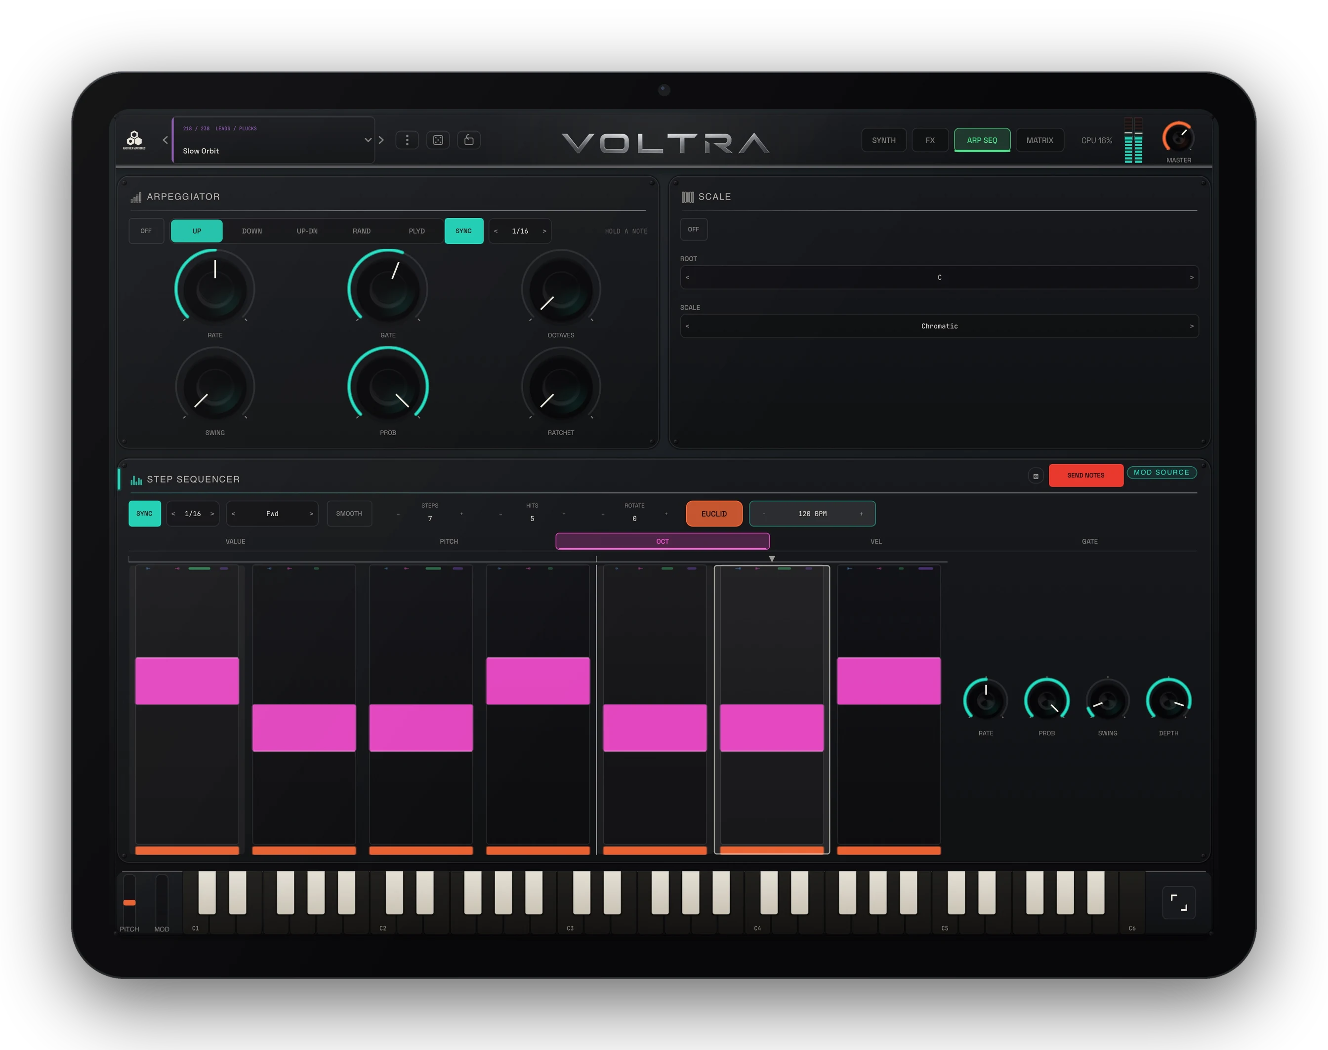Click the fullscreen expand icon beside the keyboard
Screen dimensions: 1328x1050
[1179, 902]
